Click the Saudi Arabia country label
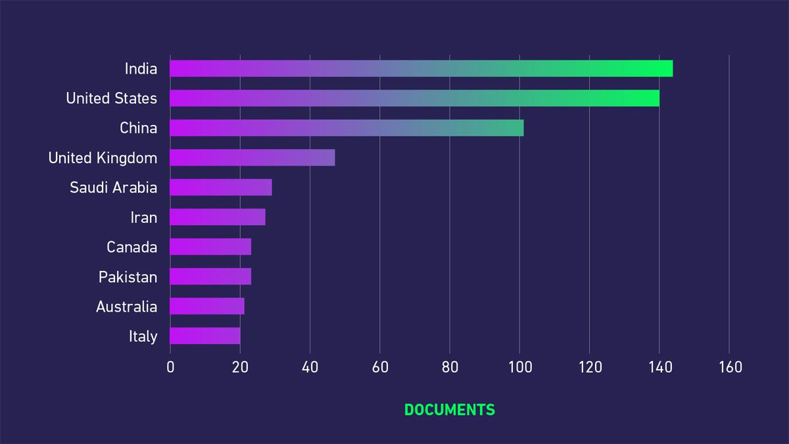 pyautogui.click(x=114, y=187)
